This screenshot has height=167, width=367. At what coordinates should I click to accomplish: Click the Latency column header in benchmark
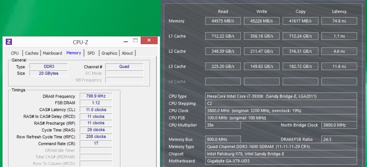point(339,11)
